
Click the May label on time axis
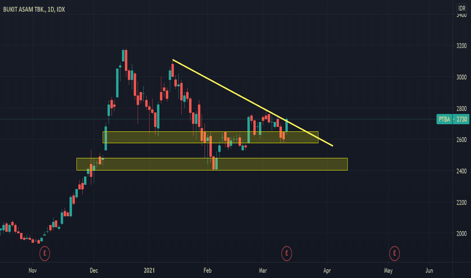point(388,271)
